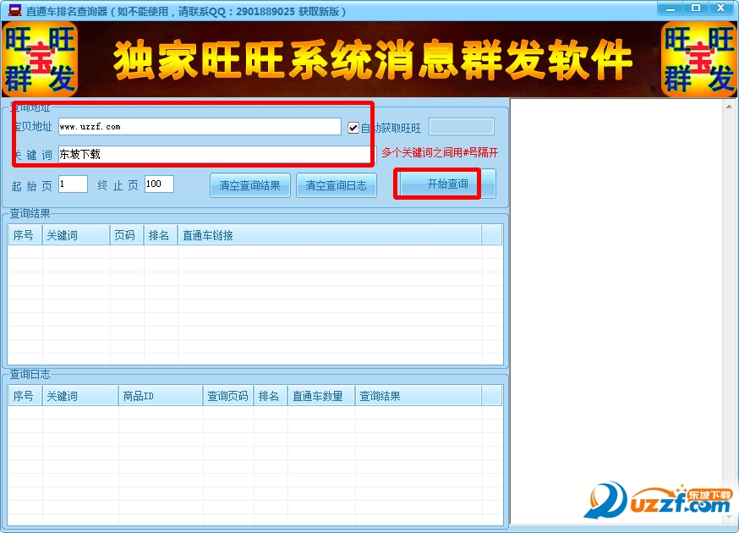Click log table 序号 column header

(x=25, y=396)
